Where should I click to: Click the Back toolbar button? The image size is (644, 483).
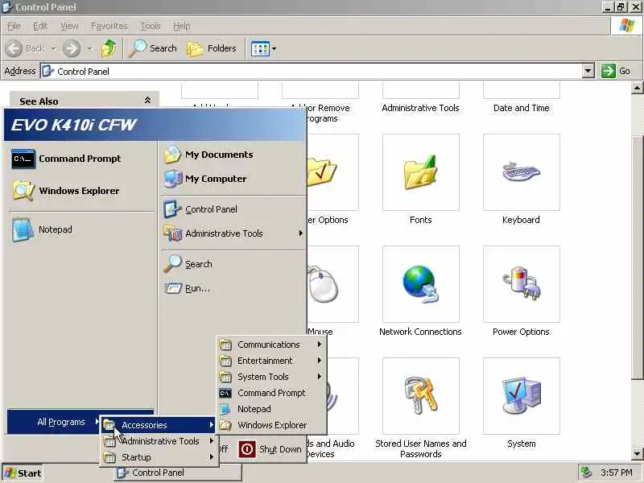point(26,48)
